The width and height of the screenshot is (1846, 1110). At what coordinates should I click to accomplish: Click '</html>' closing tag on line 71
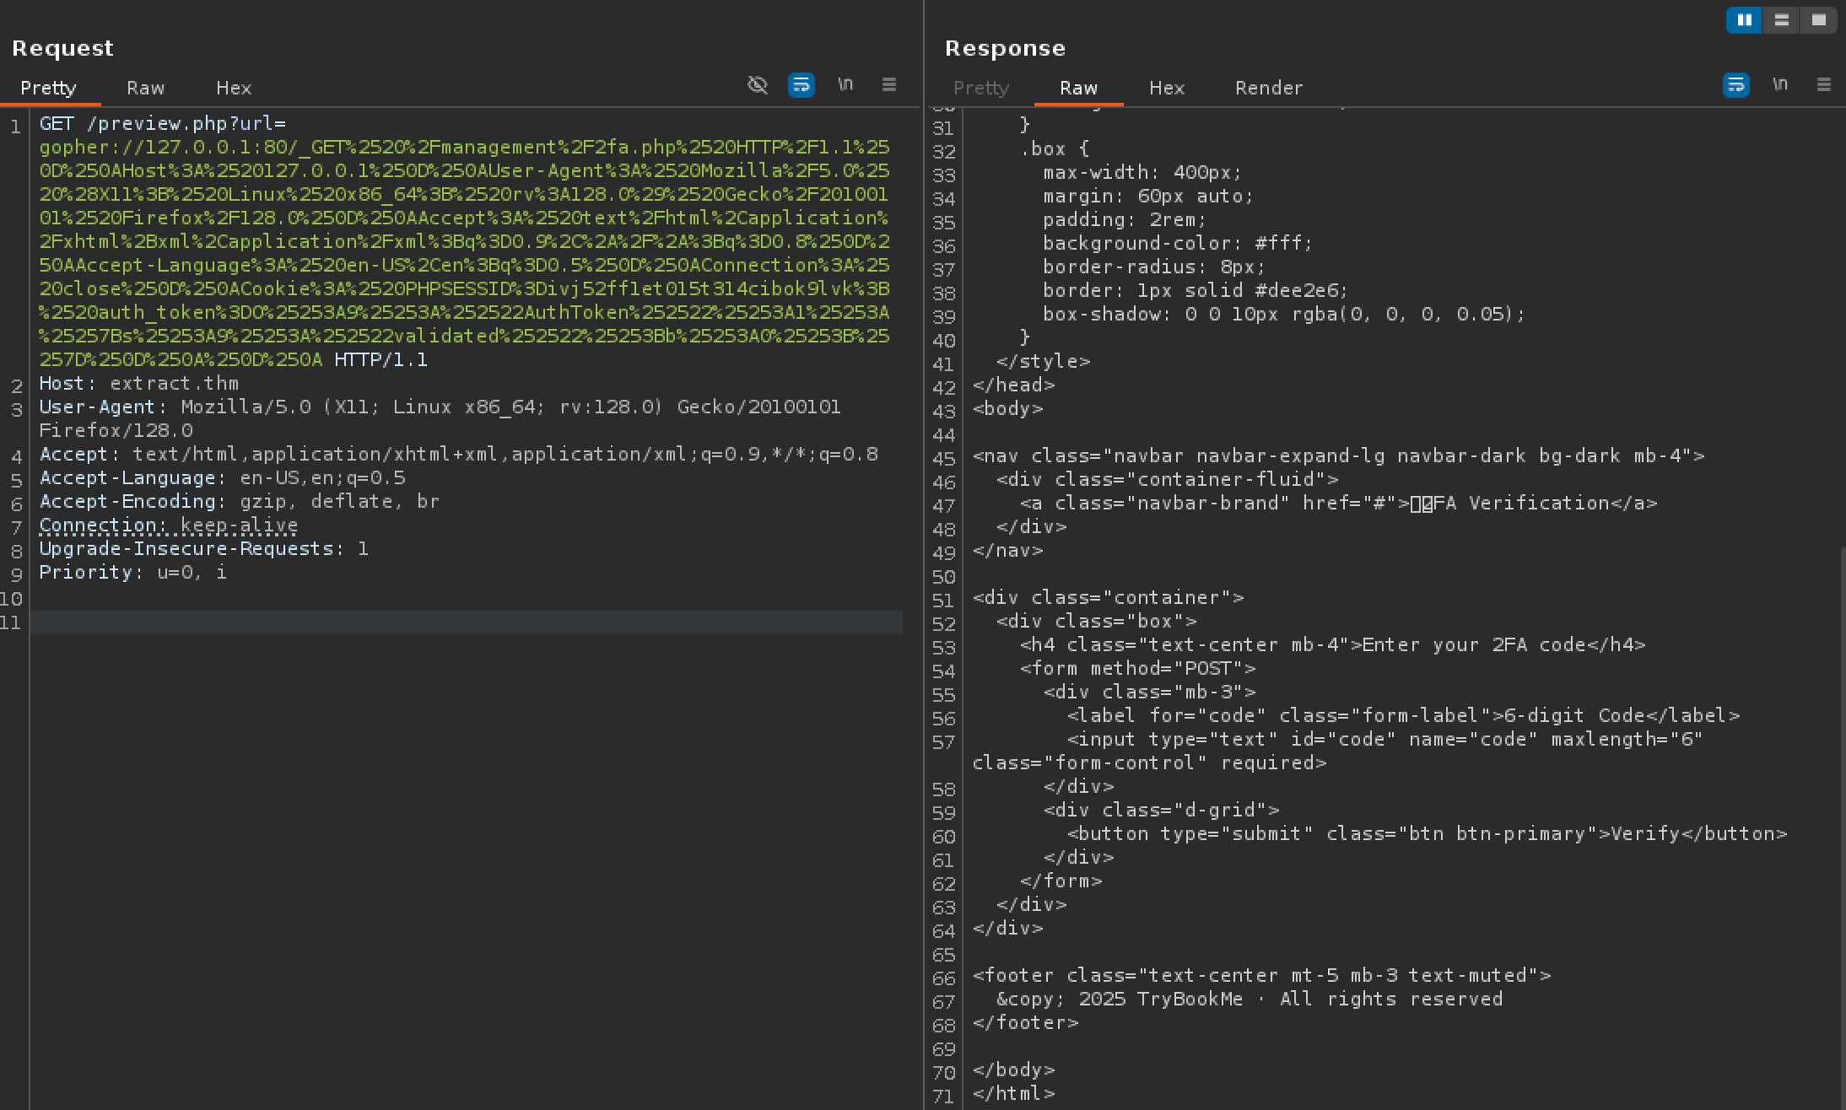1013,1093
